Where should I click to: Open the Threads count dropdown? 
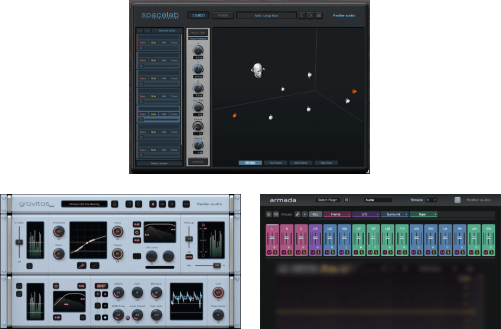click(431, 200)
